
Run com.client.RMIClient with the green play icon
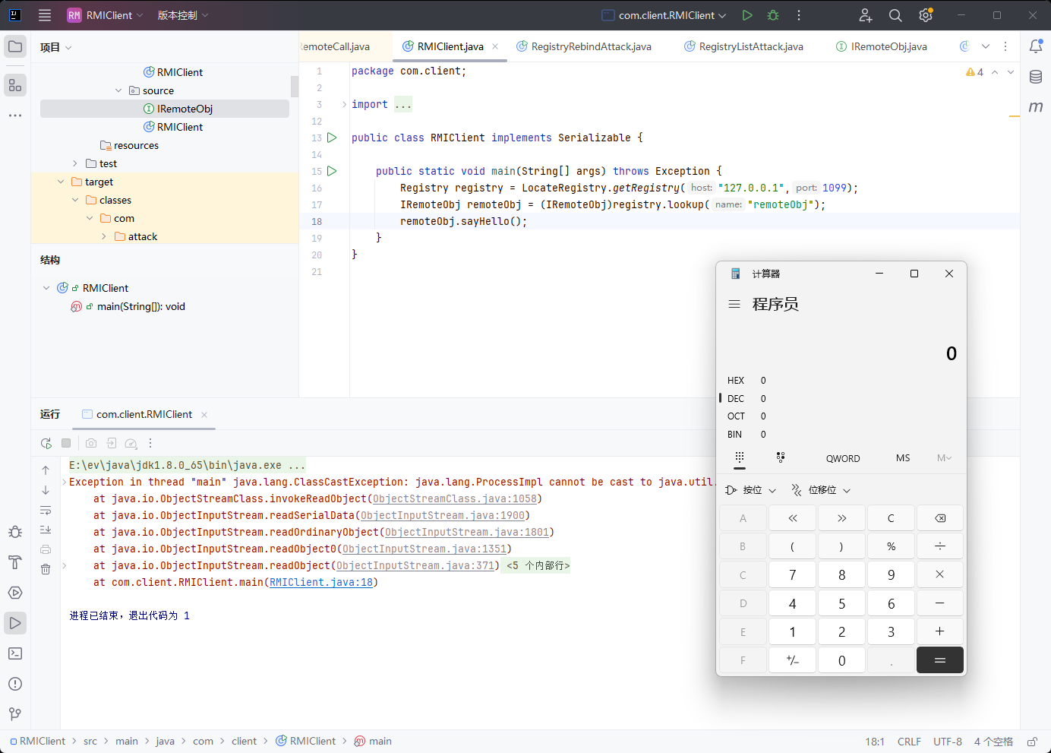[747, 15]
